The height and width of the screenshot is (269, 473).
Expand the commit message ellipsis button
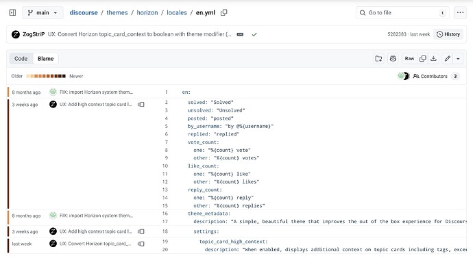pyautogui.click(x=240, y=34)
